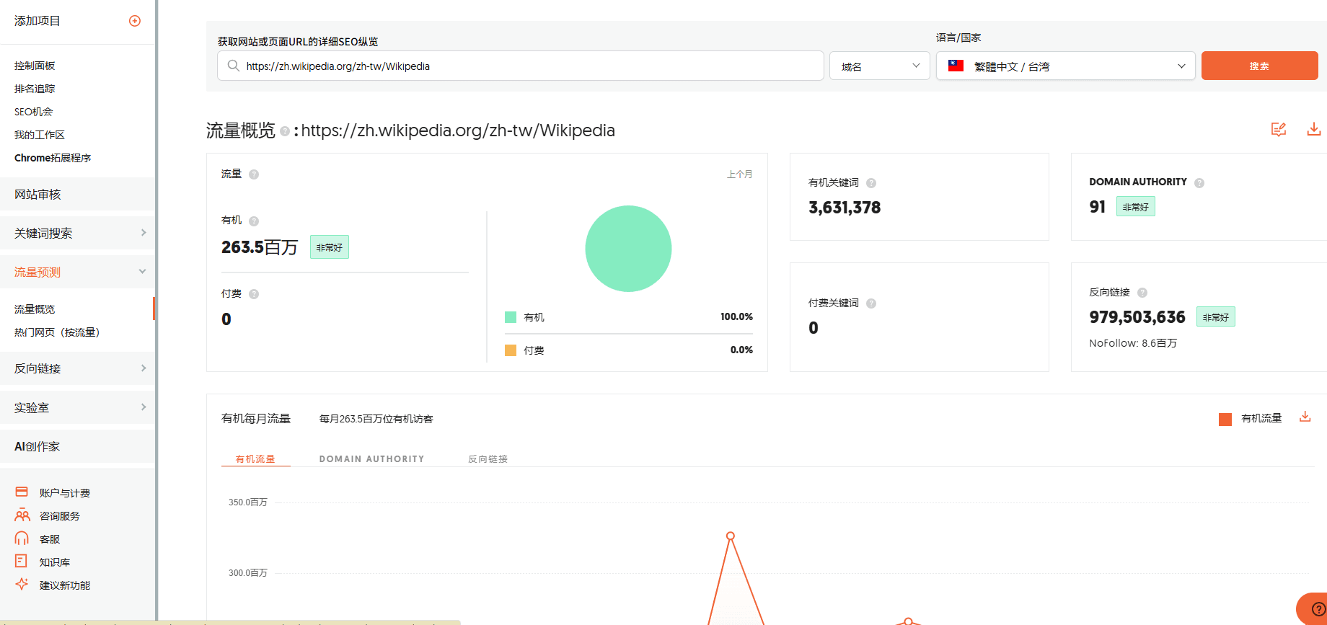Click the add project plus icon

click(x=135, y=21)
